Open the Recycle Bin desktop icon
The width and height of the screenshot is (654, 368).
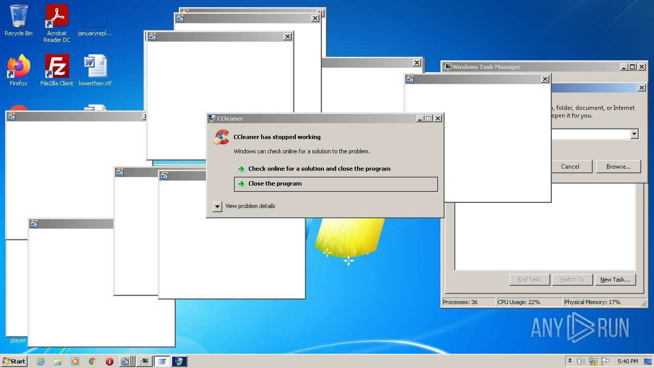coord(18,20)
